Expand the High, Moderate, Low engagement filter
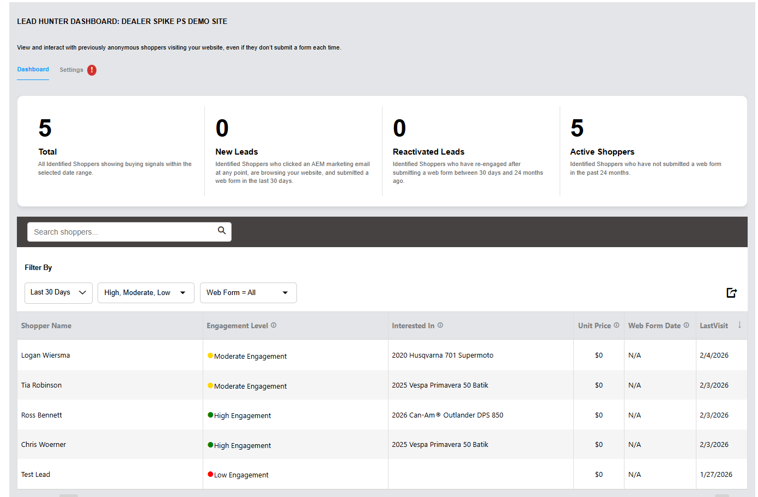Viewport: 758px width, 497px height. click(x=145, y=293)
